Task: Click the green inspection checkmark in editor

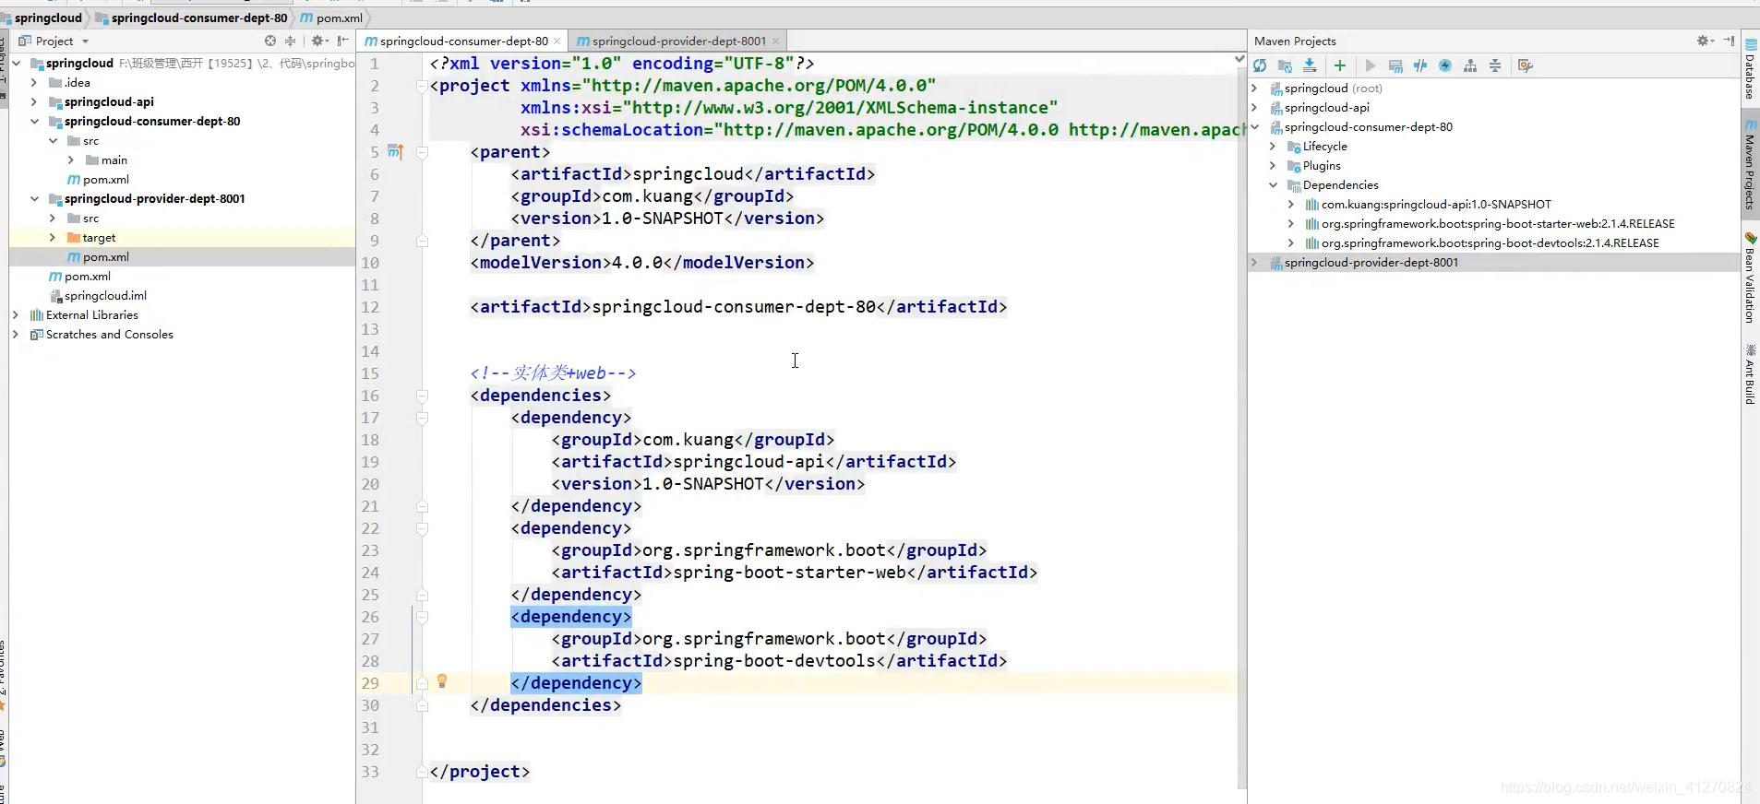Action: [1239, 59]
